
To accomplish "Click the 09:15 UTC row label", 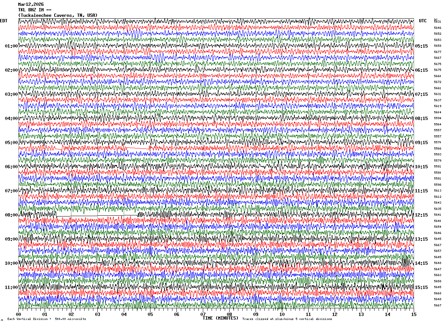I will 421,143.
